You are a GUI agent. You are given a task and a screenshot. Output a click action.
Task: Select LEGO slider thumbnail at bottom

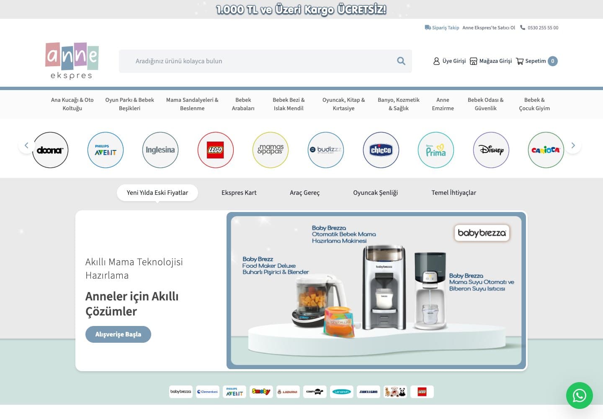point(422,392)
